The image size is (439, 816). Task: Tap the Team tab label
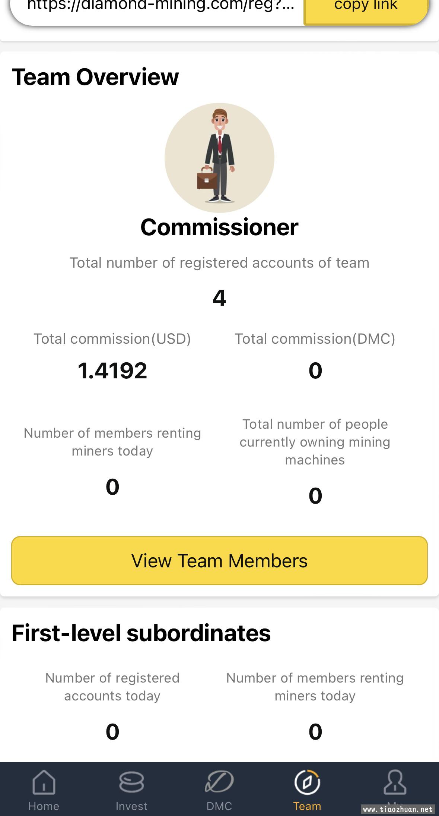(307, 806)
